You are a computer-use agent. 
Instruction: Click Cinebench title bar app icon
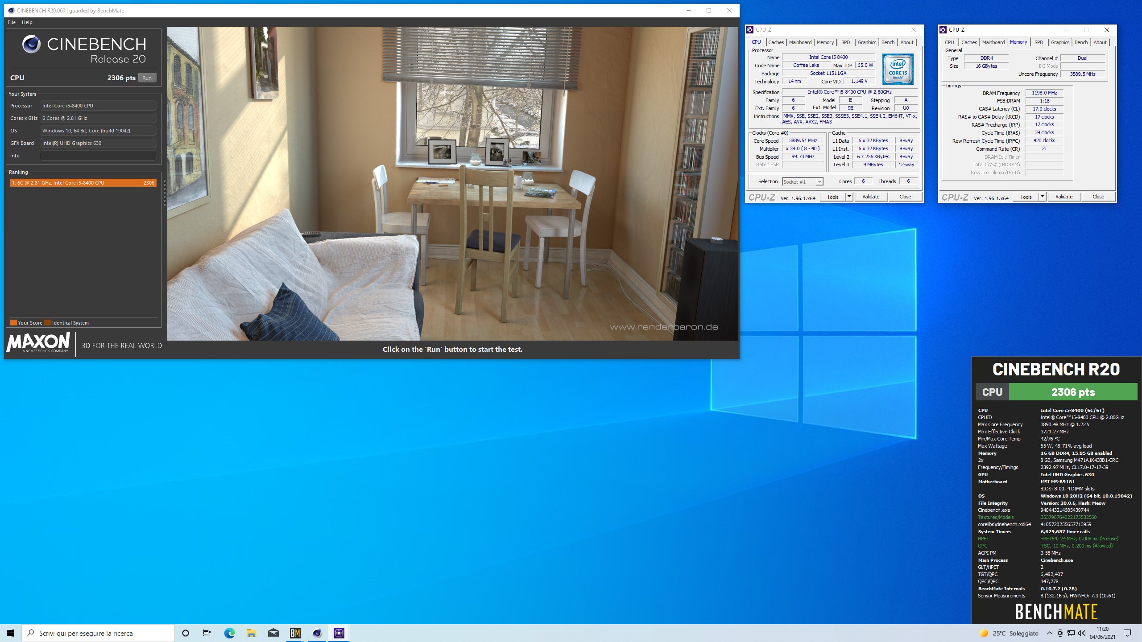(11, 10)
